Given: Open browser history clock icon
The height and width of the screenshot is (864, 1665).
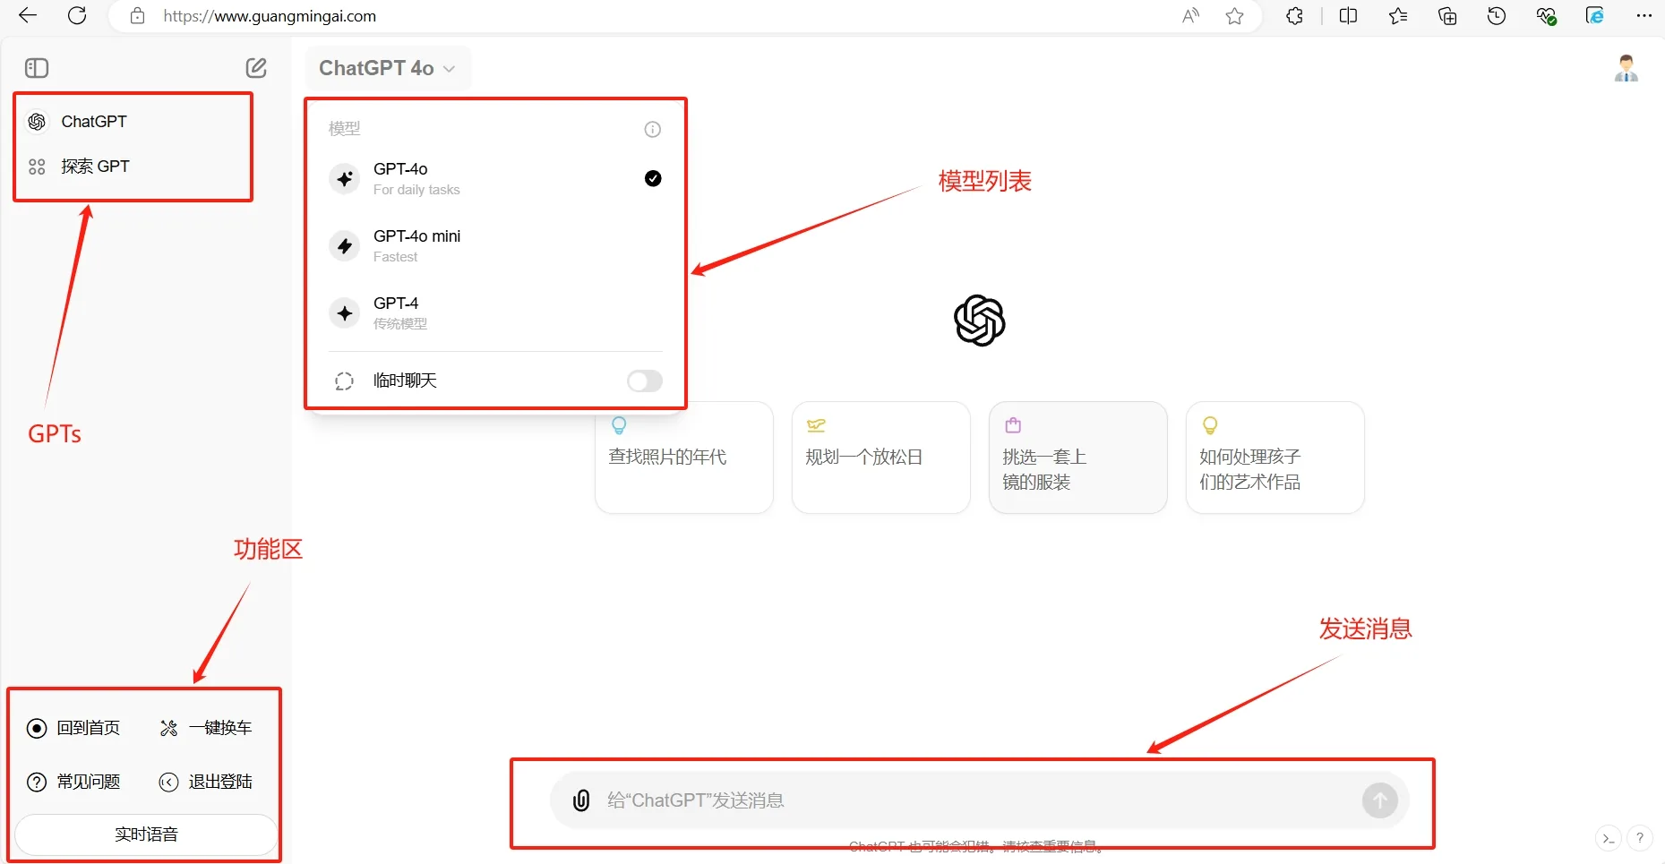Looking at the screenshot, I should [1497, 16].
